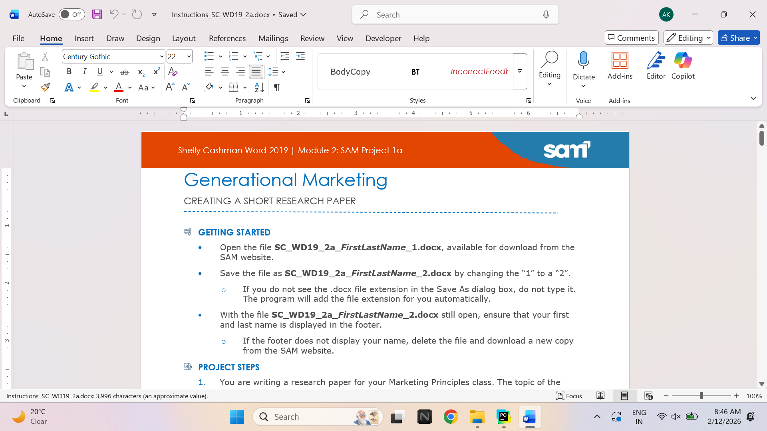Expand the bullet library dropdown

[x=221, y=56]
